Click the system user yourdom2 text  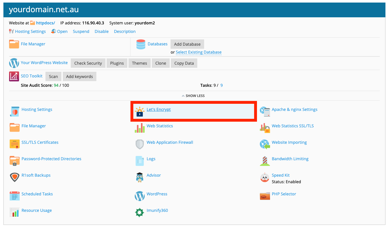(x=145, y=23)
